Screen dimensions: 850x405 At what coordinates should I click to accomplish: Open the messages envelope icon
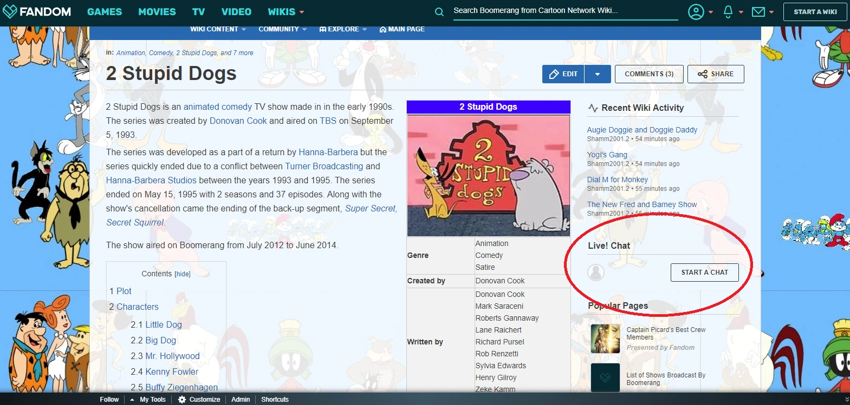(758, 11)
